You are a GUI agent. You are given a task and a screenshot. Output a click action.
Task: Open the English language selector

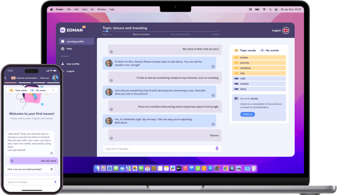277,31
